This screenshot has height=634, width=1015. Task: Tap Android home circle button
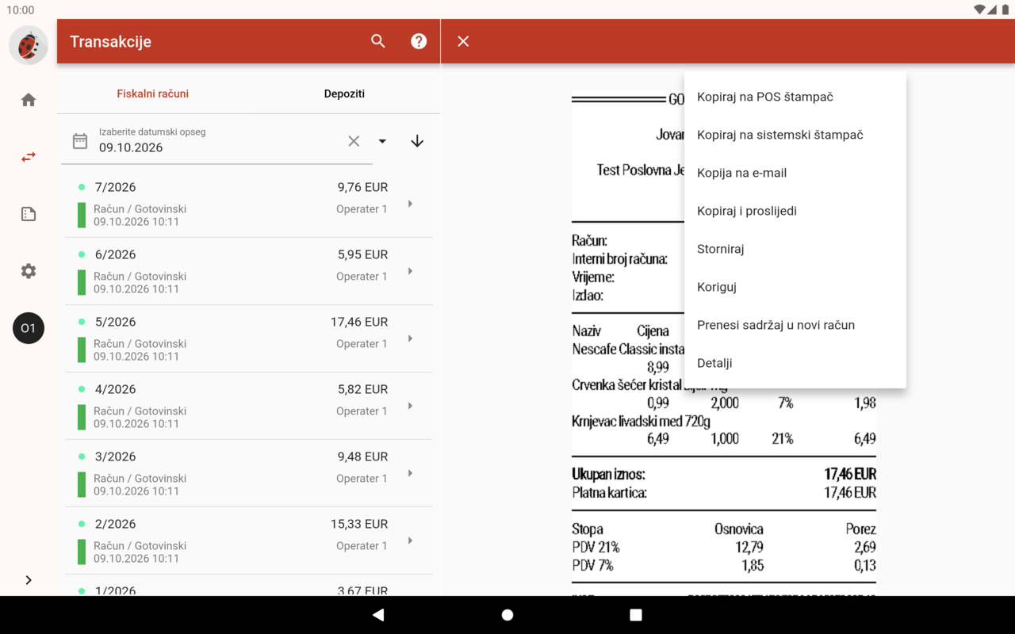507,615
